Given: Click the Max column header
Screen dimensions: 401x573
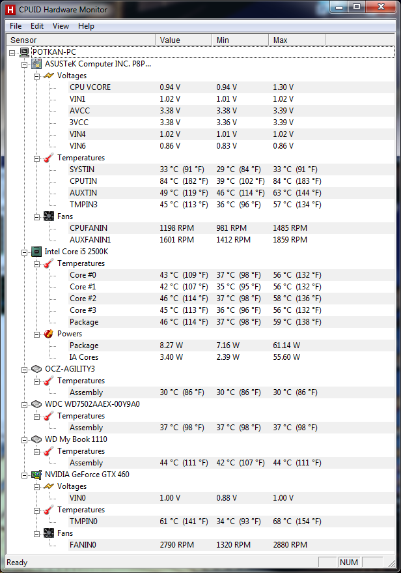Looking at the screenshot, I should [x=297, y=40].
